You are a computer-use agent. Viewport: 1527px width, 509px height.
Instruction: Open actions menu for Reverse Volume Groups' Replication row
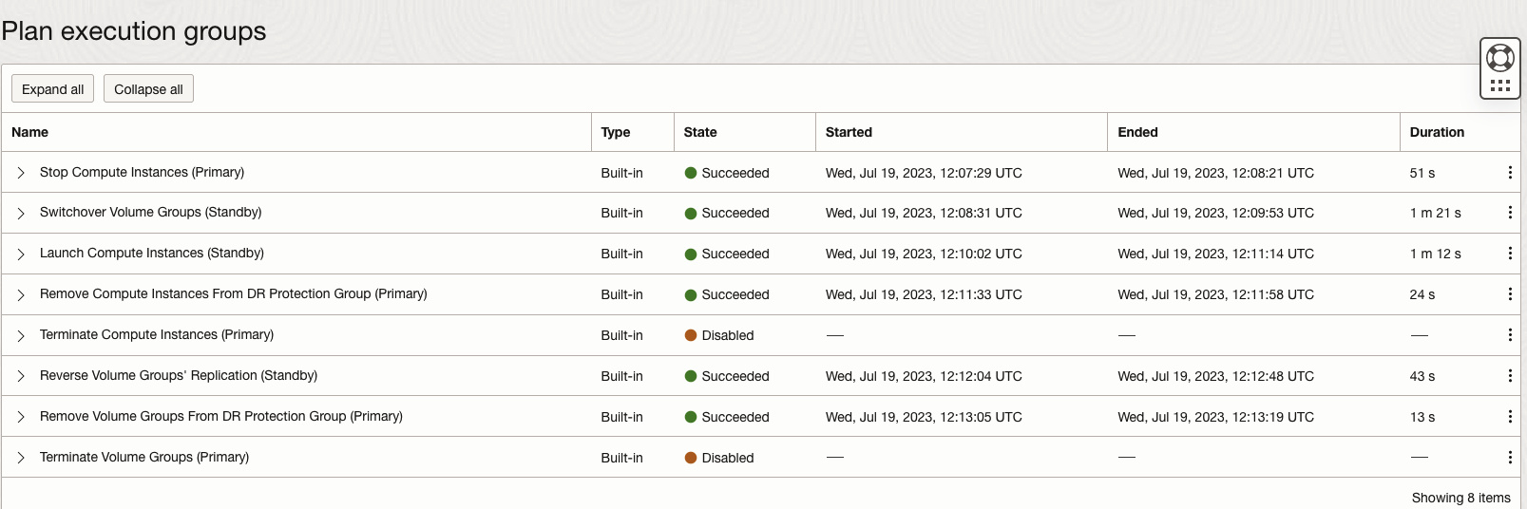[x=1509, y=376]
